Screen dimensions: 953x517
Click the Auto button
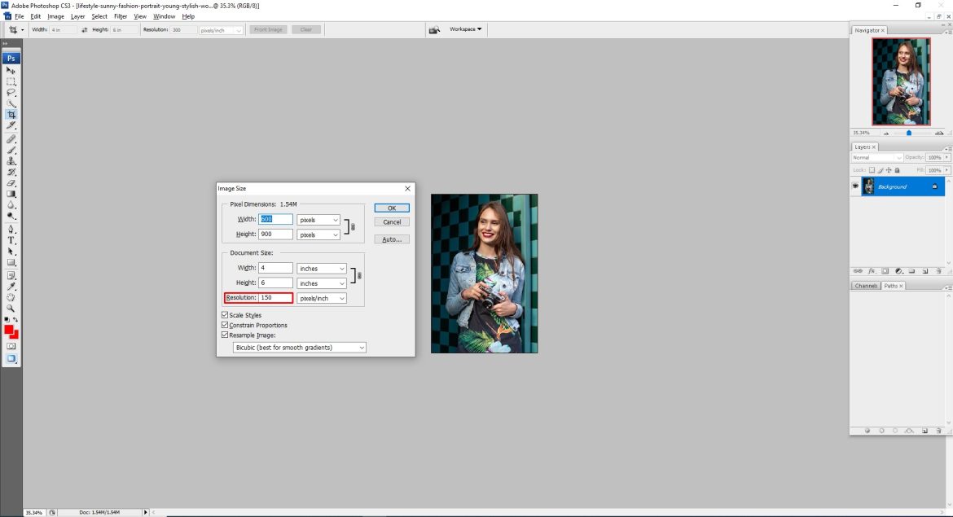pyautogui.click(x=392, y=239)
